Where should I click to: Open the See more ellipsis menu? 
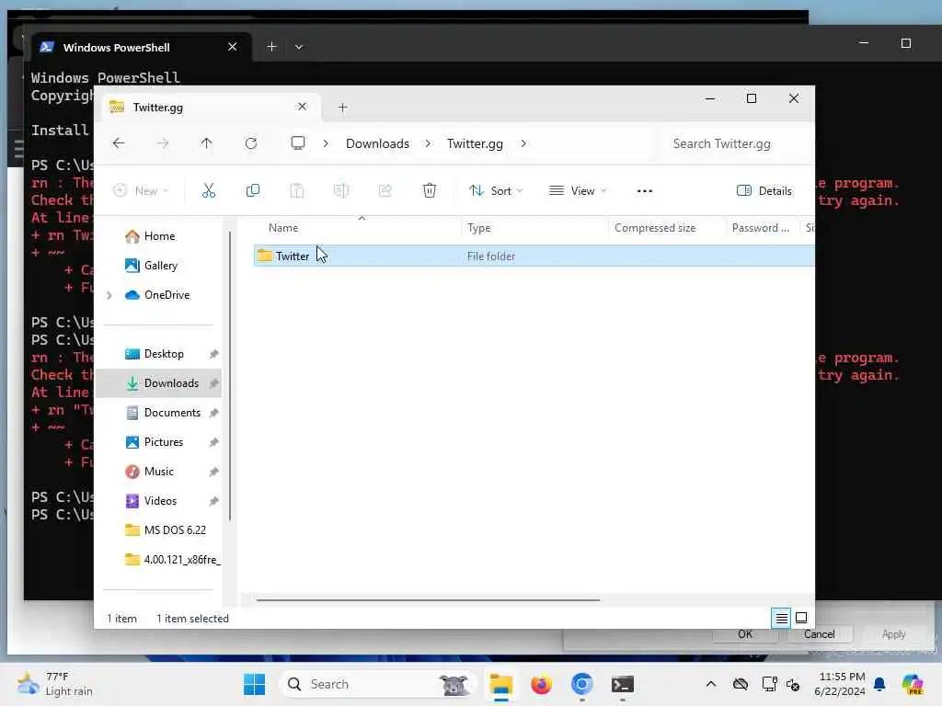pyautogui.click(x=645, y=191)
